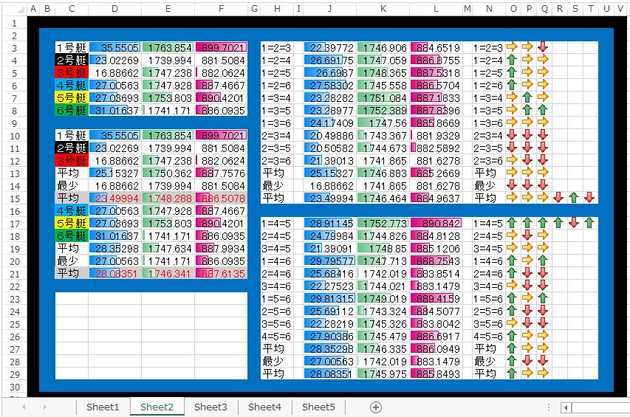Click the red 3号艇 cell in row 5

pos(72,73)
